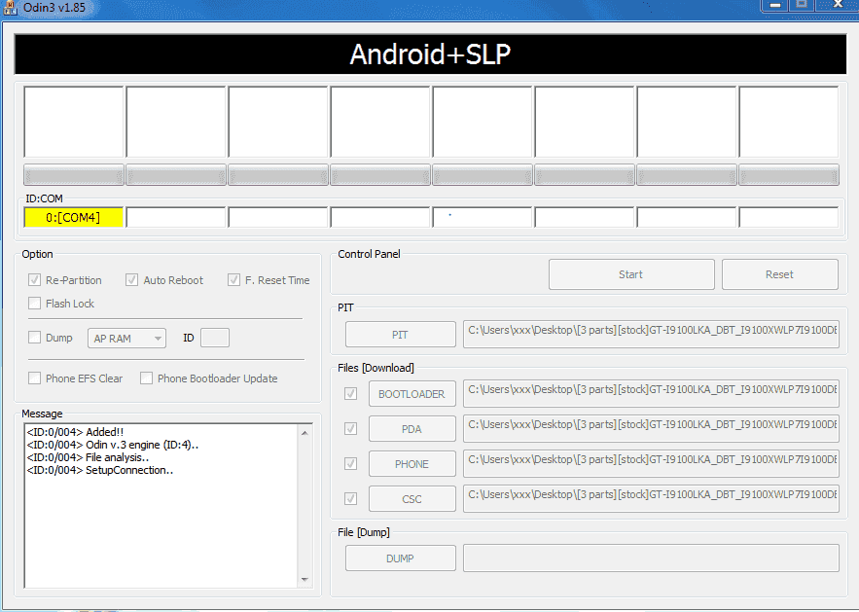
Task: Click the Android+SLP banner
Action: (430, 54)
